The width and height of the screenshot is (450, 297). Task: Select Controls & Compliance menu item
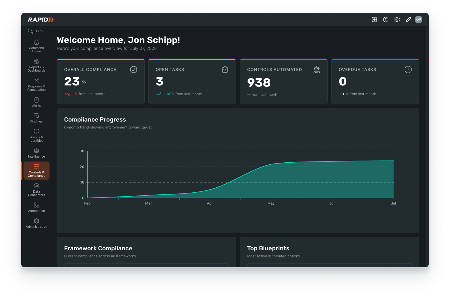click(x=37, y=171)
